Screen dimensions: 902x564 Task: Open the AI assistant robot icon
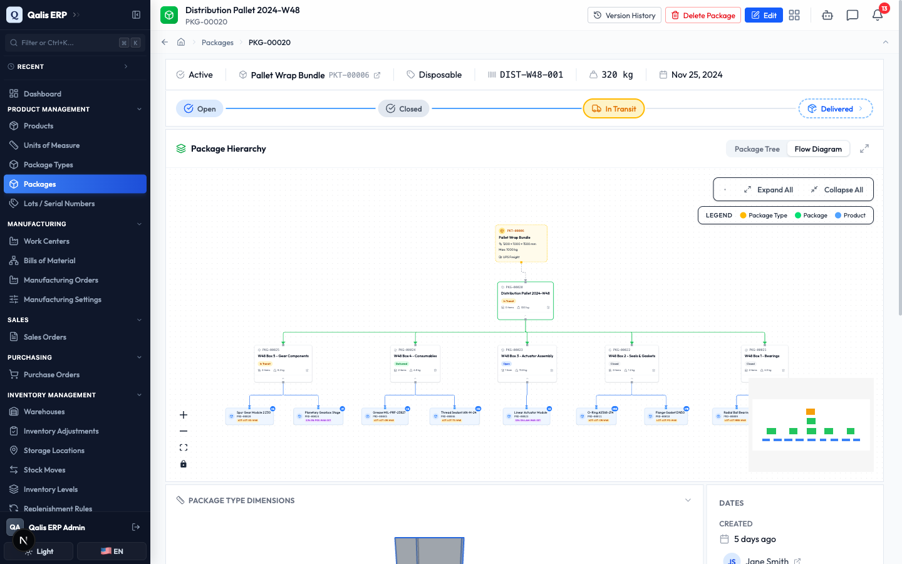827,15
